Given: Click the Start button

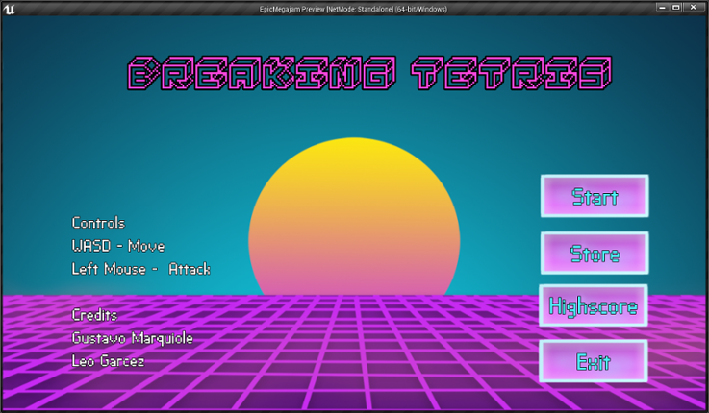Looking at the screenshot, I should [x=595, y=196].
